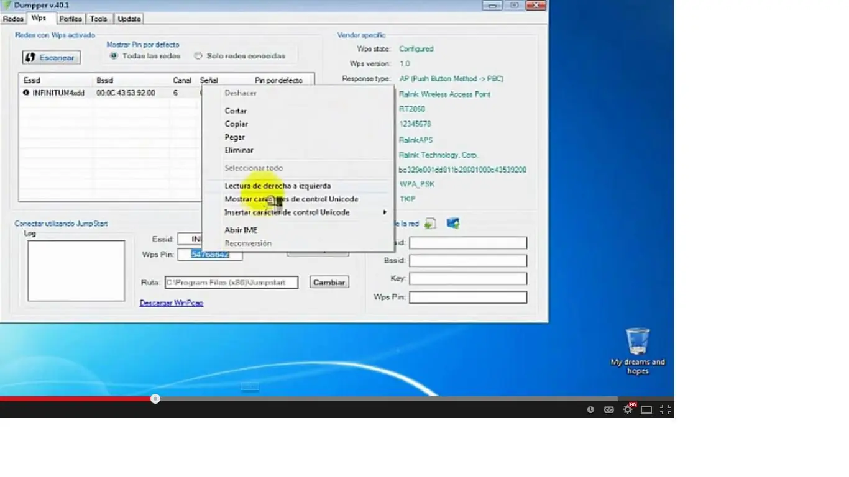Switch to the Redes tab
This screenshot has width=849, height=477.
(13, 19)
